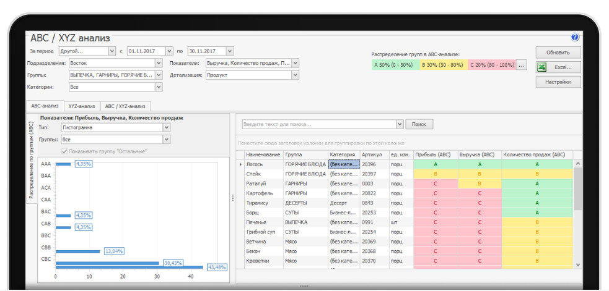Click the vertical splitter dots between panels
This screenshot has width=609, height=291.
tap(232, 198)
